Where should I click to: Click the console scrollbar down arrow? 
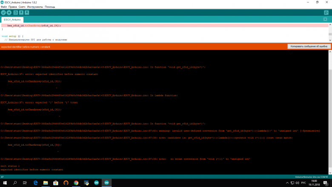click(330, 173)
